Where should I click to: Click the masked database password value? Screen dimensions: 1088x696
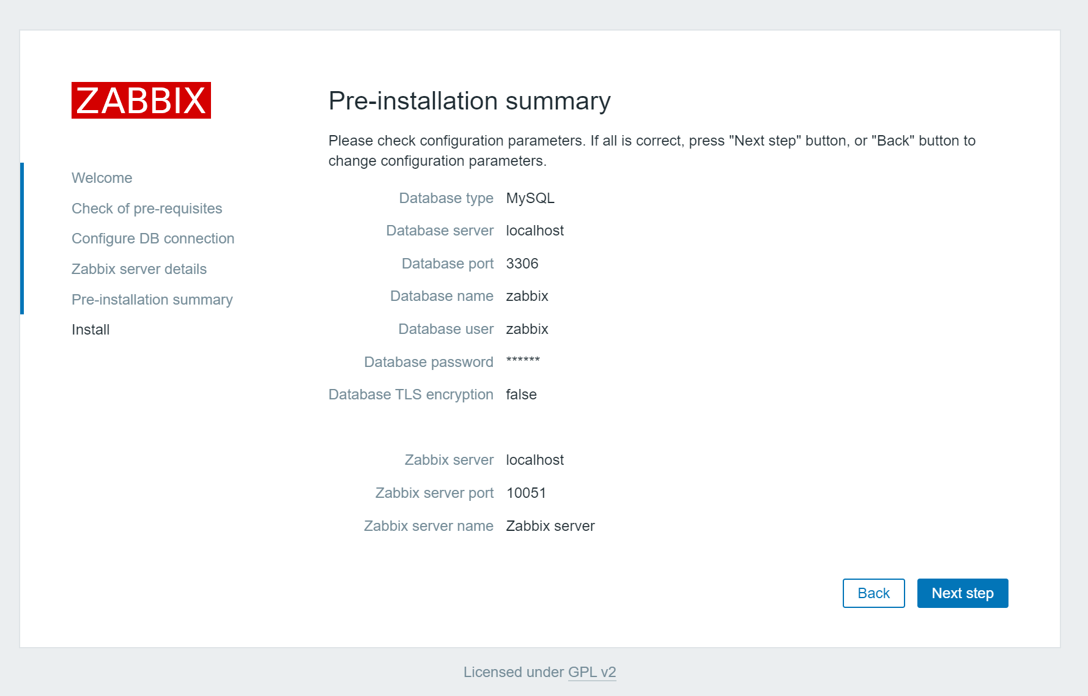(x=523, y=360)
